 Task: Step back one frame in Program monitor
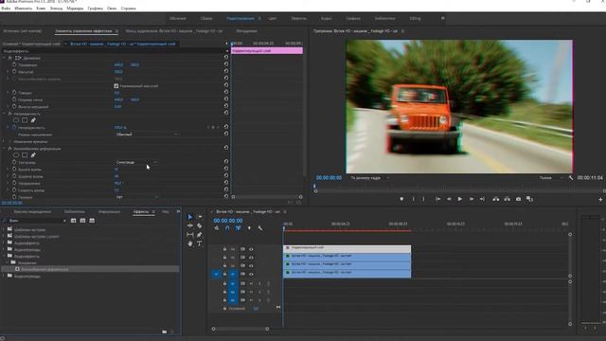tap(449, 199)
